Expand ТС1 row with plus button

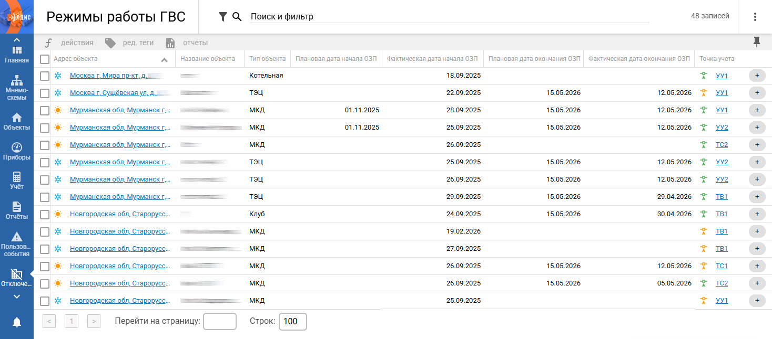click(757, 266)
